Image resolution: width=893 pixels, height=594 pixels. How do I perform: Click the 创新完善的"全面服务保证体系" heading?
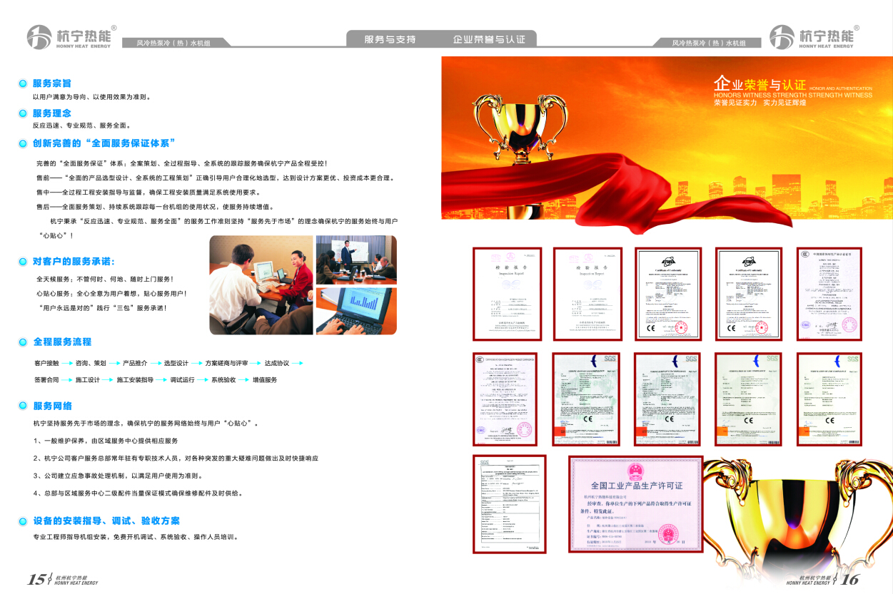[x=104, y=143]
